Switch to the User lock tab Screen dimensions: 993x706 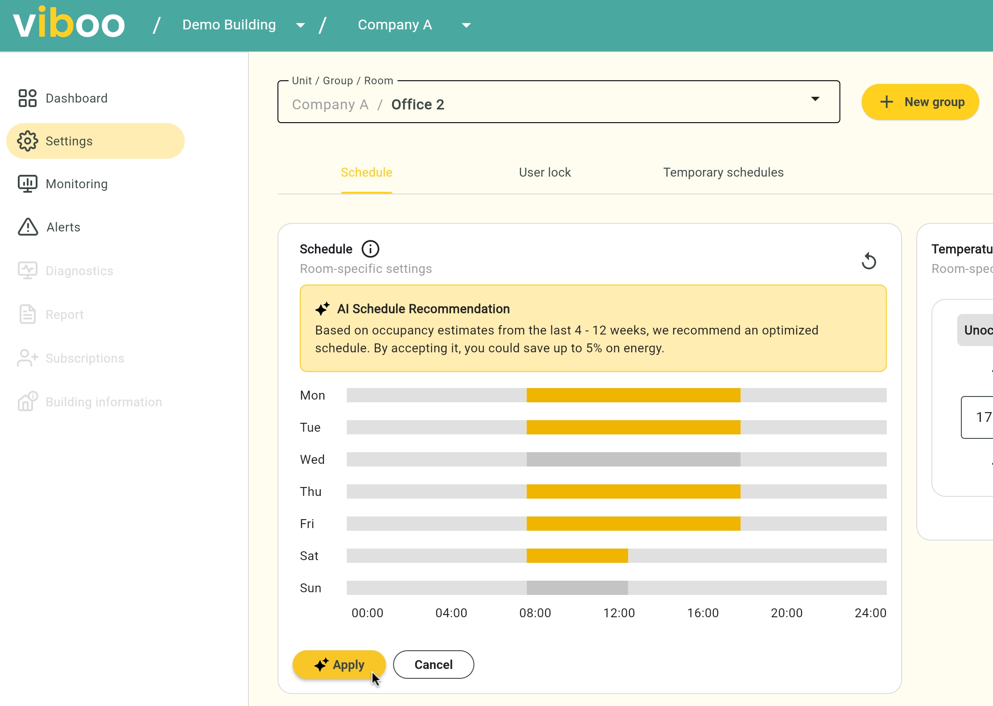pyautogui.click(x=545, y=172)
